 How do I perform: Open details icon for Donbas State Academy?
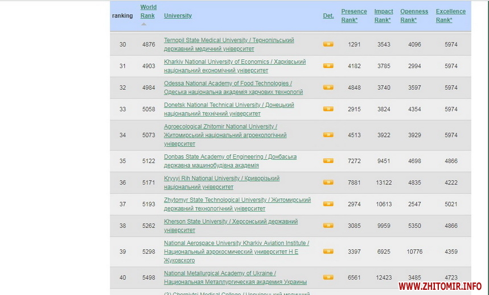point(328,161)
